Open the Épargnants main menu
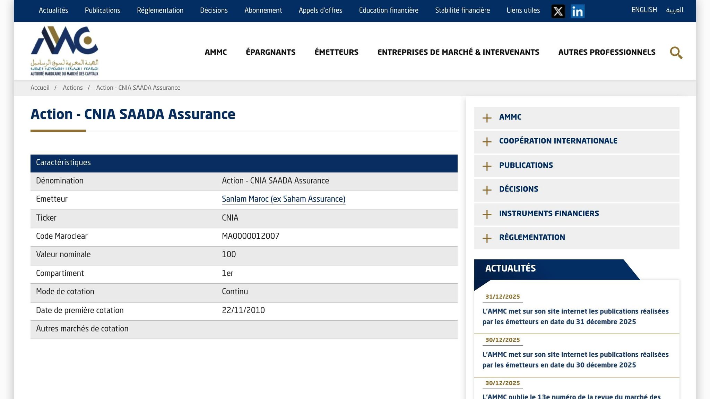 (270, 52)
